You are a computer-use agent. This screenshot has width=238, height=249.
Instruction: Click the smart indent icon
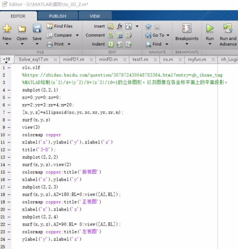pos(111,44)
